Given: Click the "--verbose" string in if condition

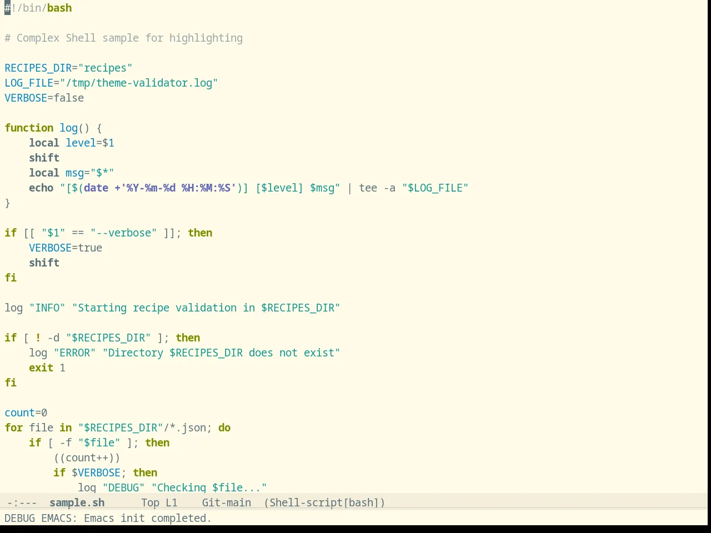Looking at the screenshot, I should coord(124,233).
